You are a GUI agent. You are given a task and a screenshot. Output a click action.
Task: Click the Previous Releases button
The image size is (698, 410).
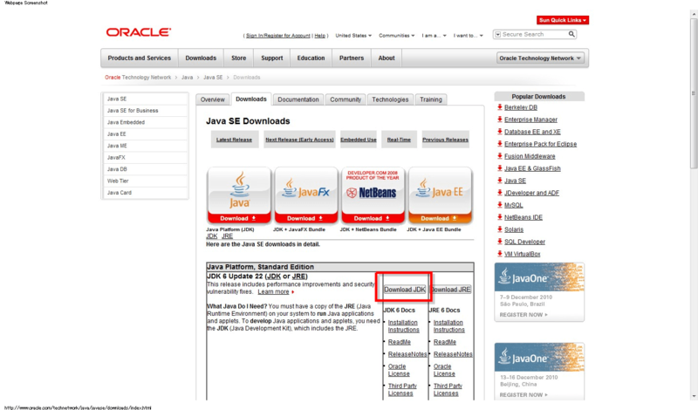coord(445,140)
